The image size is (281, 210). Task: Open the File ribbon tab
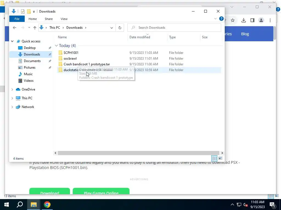point(17,19)
